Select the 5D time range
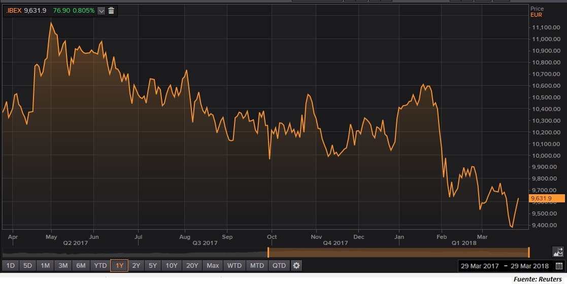The height and width of the screenshot is (284, 567). [27, 266]
